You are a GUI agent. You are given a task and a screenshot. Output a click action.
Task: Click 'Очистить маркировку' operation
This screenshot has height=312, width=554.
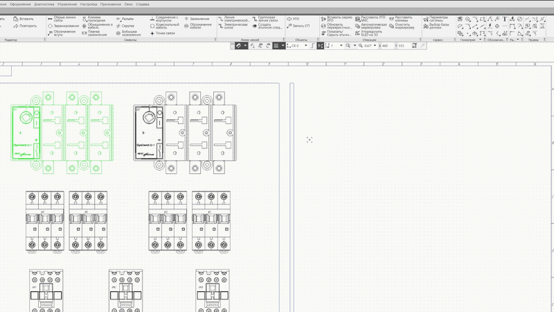point(402,26)
